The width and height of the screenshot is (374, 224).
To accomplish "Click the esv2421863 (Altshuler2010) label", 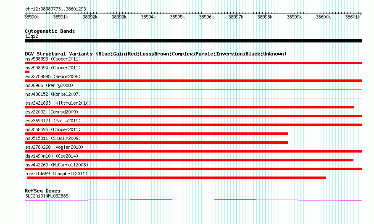I will click(58, 103).
